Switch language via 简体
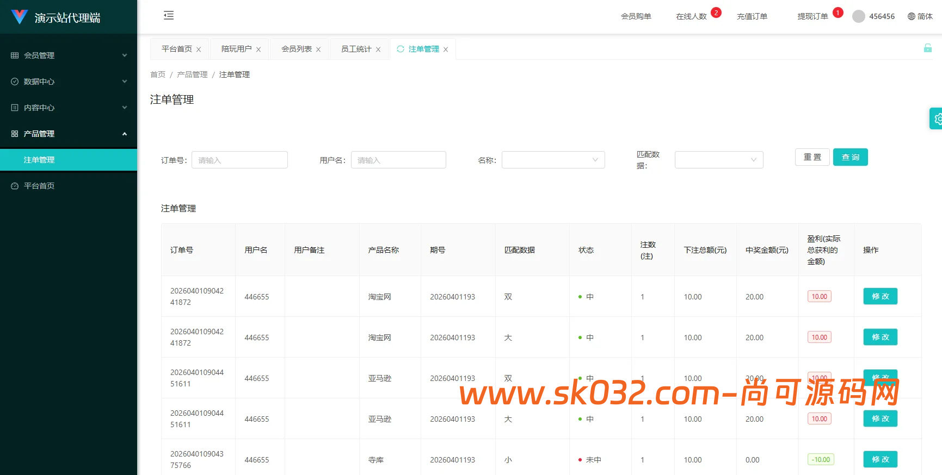The image size is (942, 475). pyautogui.click(x=925, y=16)
